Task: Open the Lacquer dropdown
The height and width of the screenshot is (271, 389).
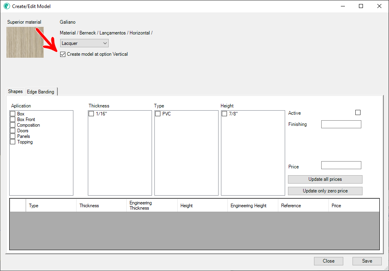Action: click(x=84, y=43)
